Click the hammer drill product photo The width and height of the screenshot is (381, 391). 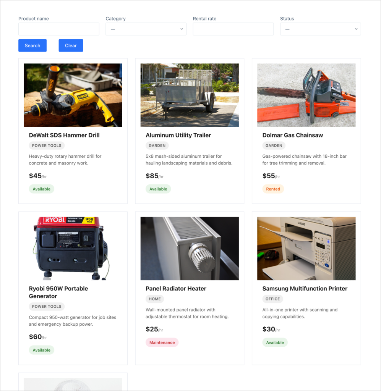coord(73,95)
